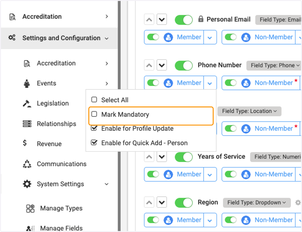
Task: Expand the Events submenu chevron
Action: 107,83
